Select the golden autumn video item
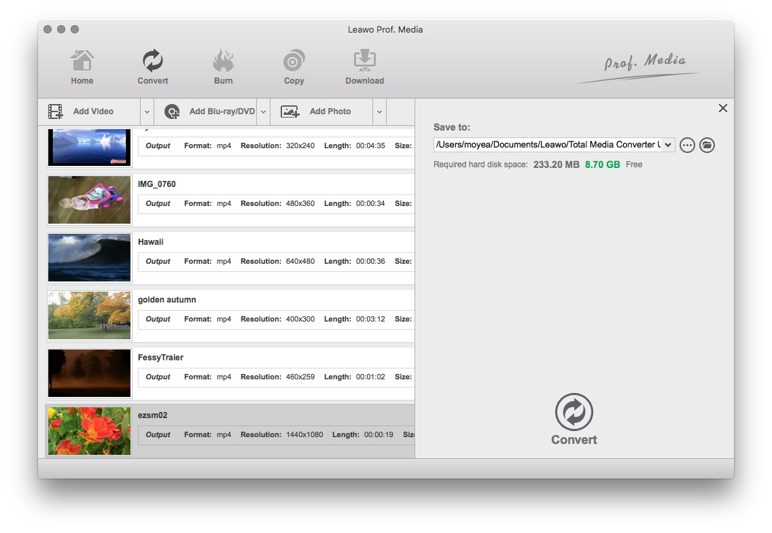 pos(167,300)
